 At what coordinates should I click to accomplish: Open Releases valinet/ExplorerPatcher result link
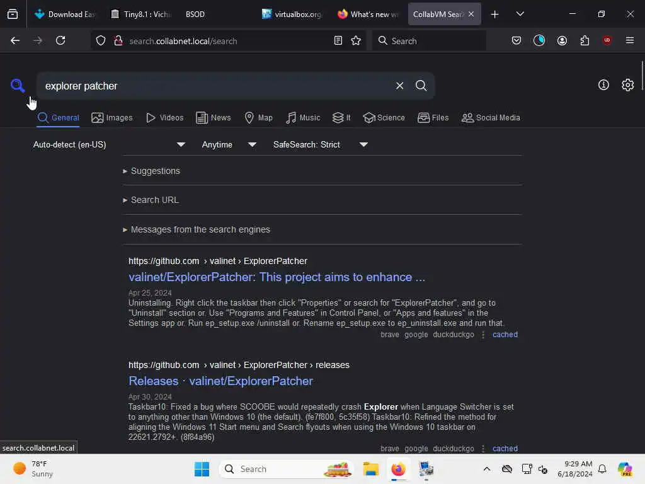220,381
